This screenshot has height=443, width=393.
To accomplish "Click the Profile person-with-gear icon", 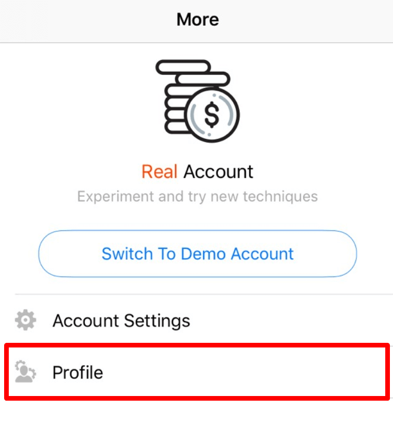I will 25,372.
